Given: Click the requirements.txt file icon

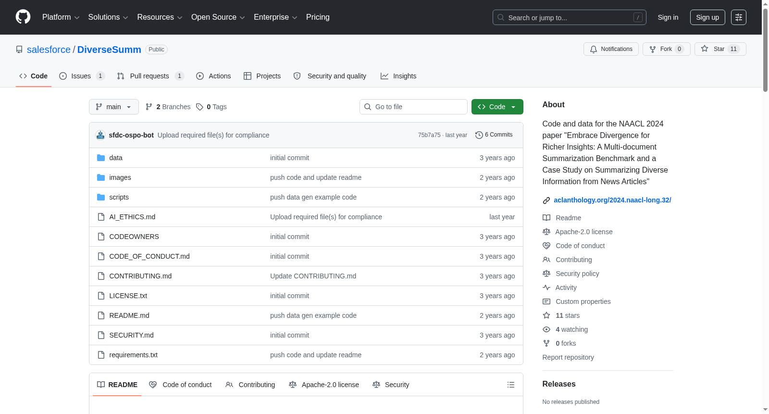Looking at the screenshot, I should tap(101, 355).
